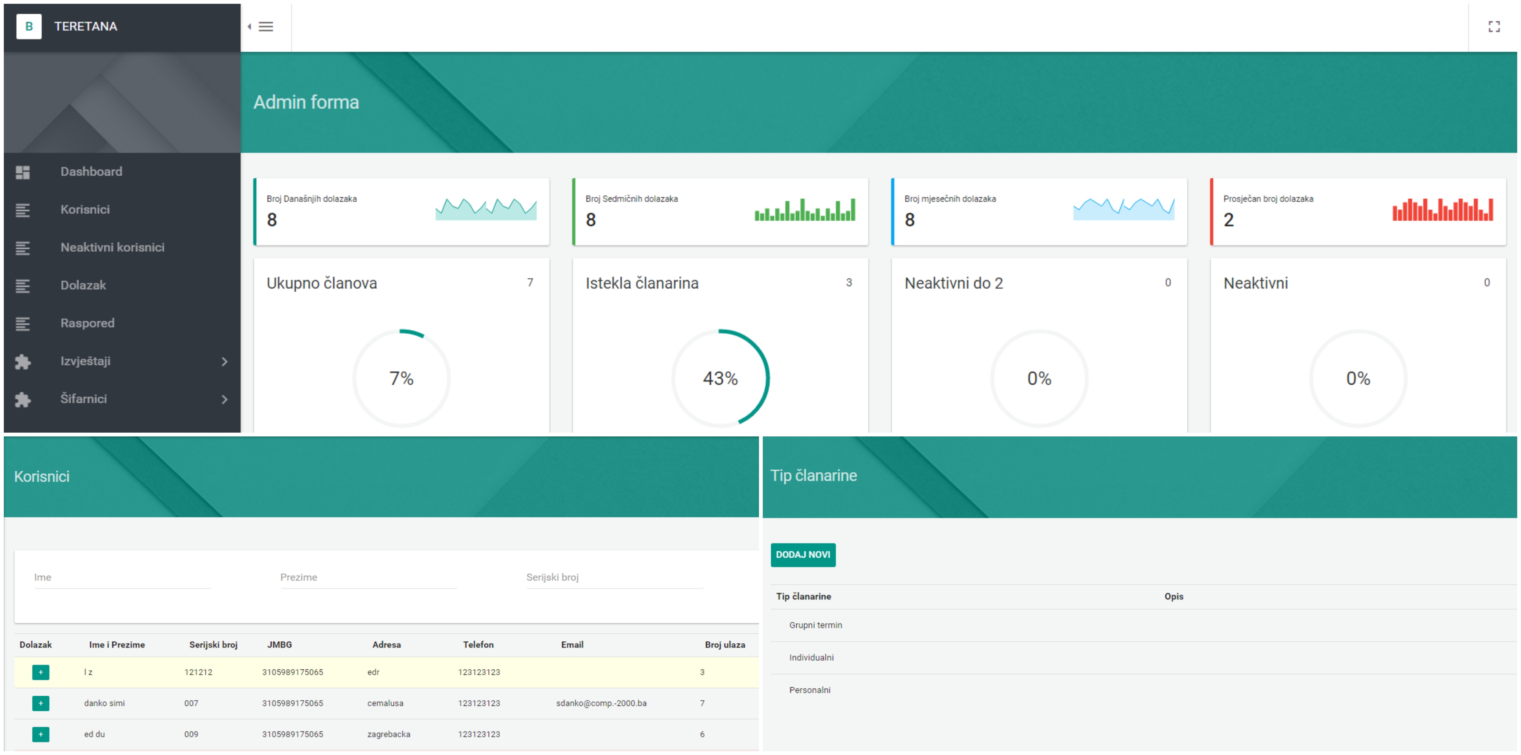1521x755 pixels.
Task: Expand the Izvještaji submenu chevron
Action: [224, 361]
